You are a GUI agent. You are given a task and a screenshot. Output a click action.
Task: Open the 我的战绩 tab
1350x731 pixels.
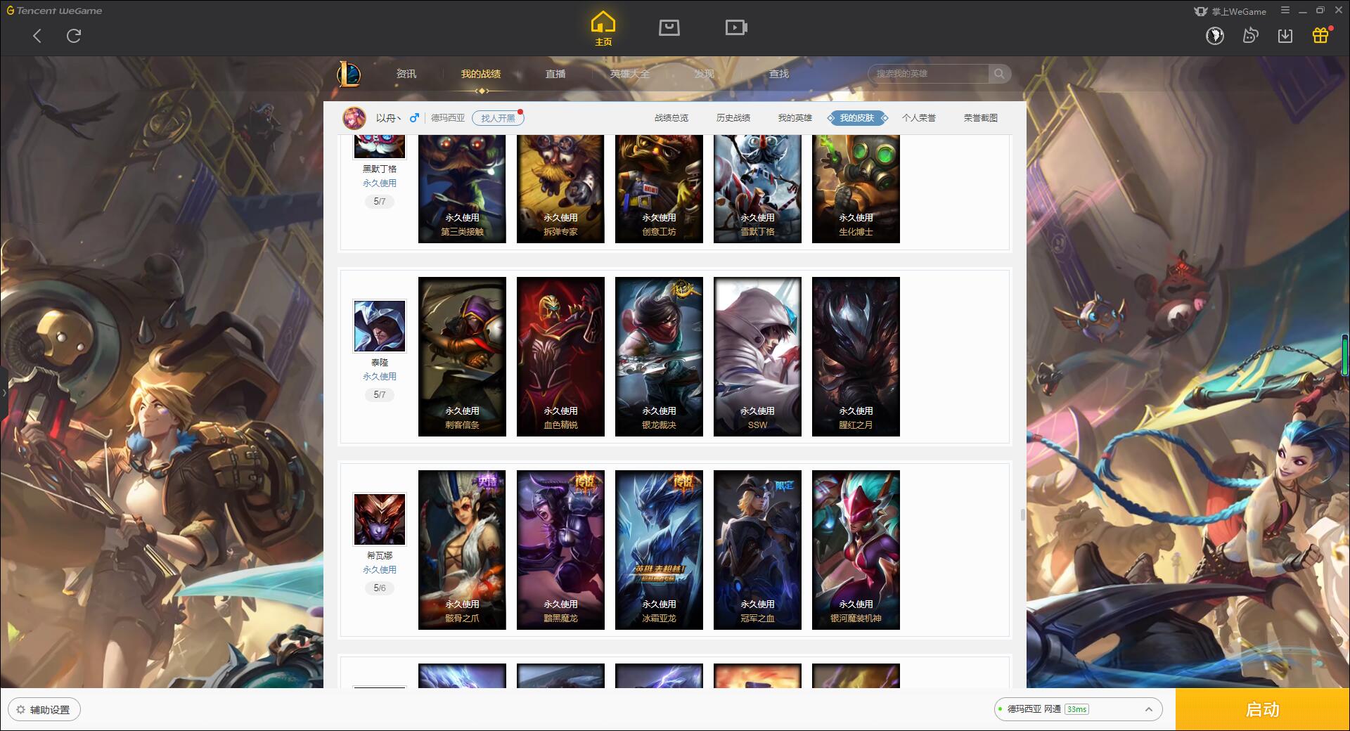(481, 74)
